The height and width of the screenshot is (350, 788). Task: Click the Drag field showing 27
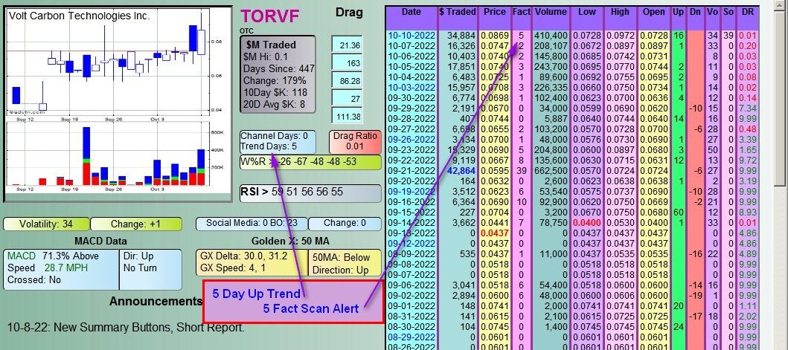tap(346, 98)
